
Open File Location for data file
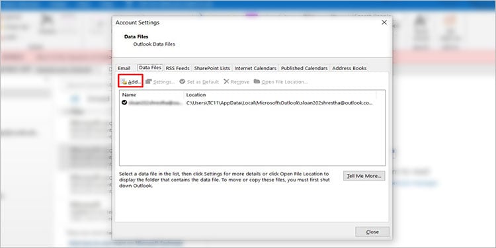(280, 81)
